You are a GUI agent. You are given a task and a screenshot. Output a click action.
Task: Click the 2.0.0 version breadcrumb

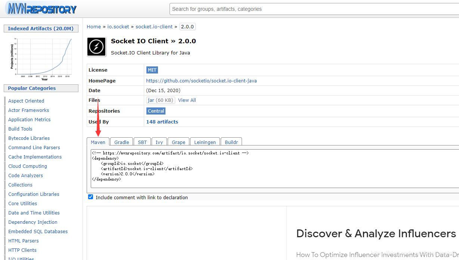pyautogui.click(x=187, y=26)
